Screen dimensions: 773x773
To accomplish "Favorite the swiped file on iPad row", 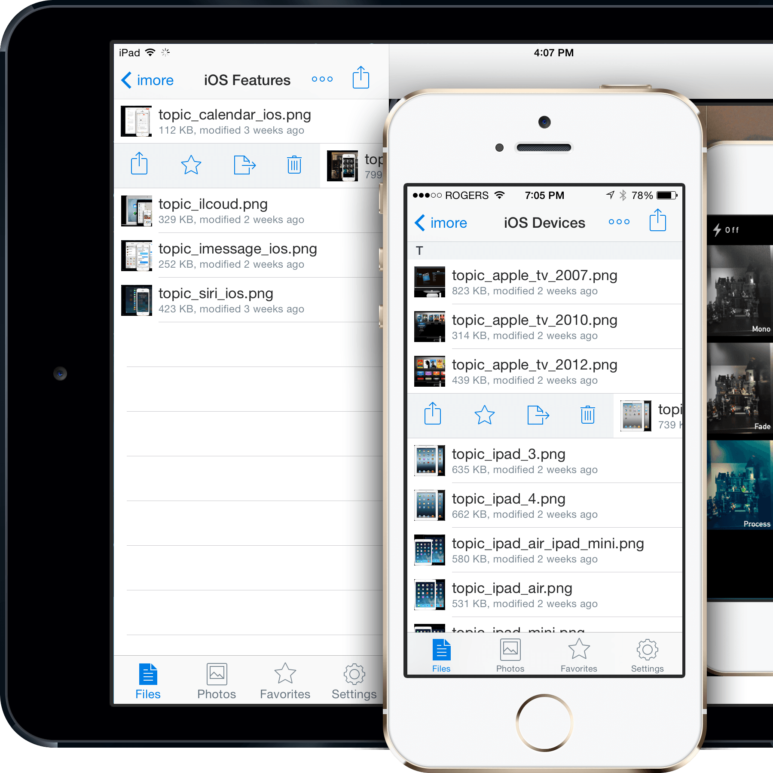I will coord(191,165).
